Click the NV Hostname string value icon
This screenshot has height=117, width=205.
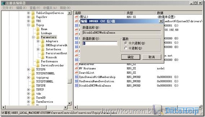point(76,68)
